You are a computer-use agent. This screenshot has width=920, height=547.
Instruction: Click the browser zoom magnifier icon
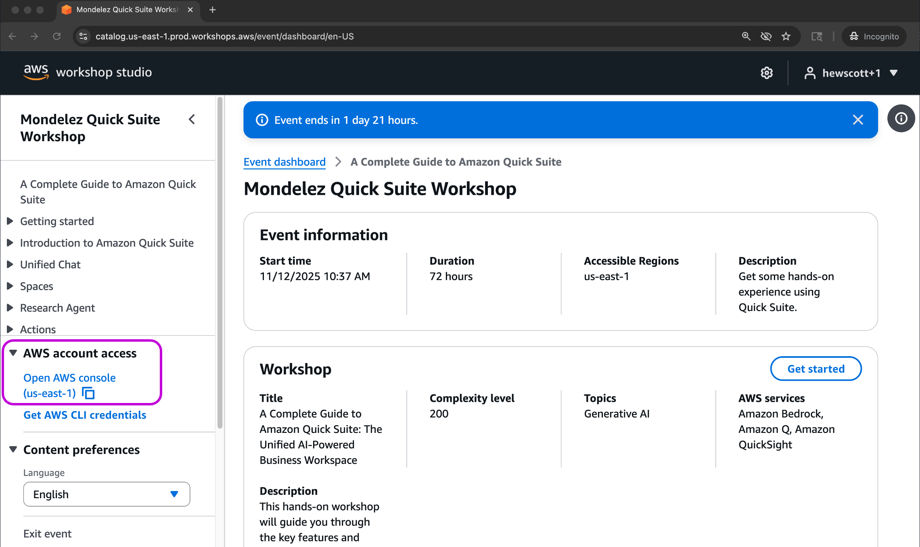746,36
